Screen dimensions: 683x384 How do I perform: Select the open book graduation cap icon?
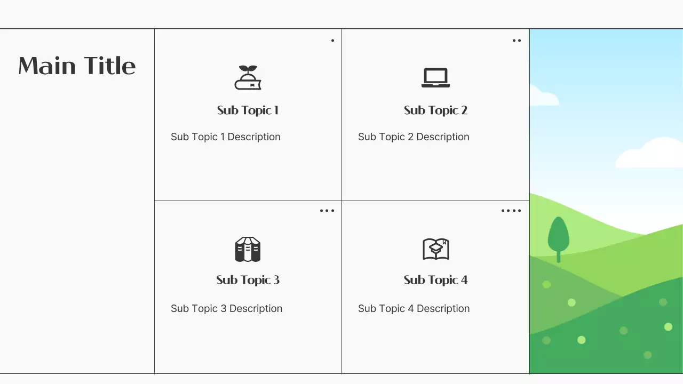435,249
